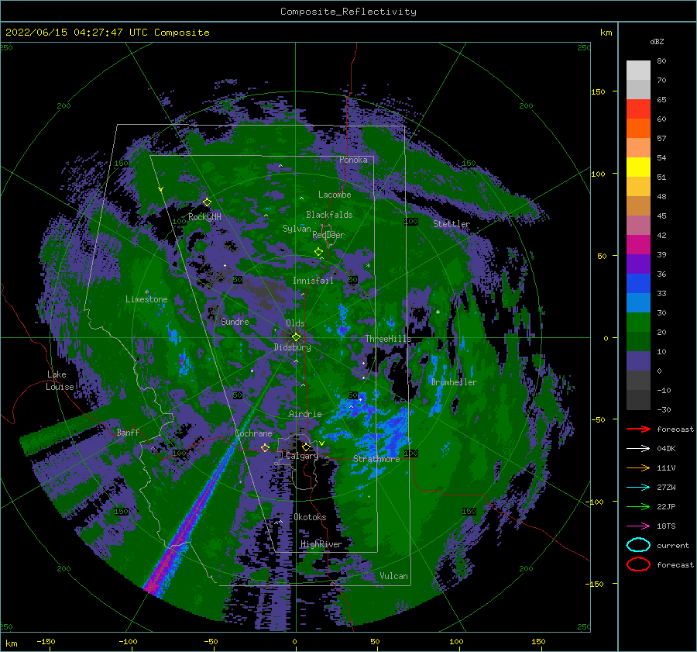Image resolution: width=697 pixels, height=652 pixels.
Task: Click the white asterisk marker above Limestone
Action: [146, 292]
